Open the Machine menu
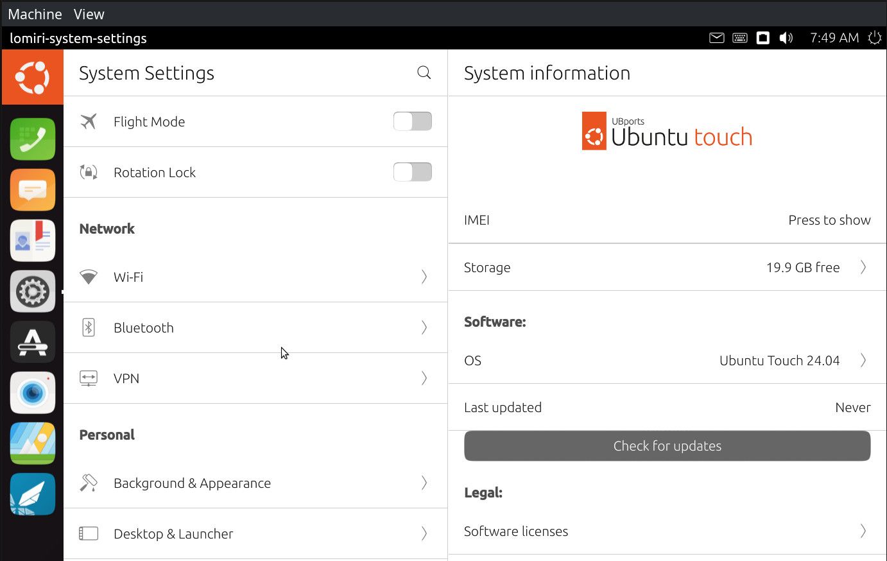Screen dimensions: 887x561 pyautogui.click(x=35, y=14)
